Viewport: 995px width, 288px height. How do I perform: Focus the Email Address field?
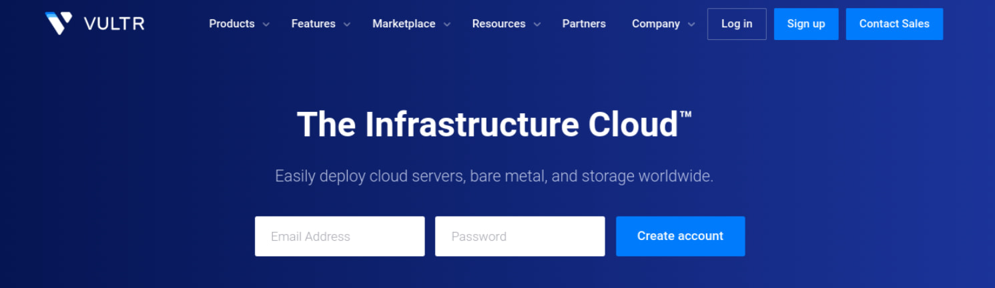340,236
